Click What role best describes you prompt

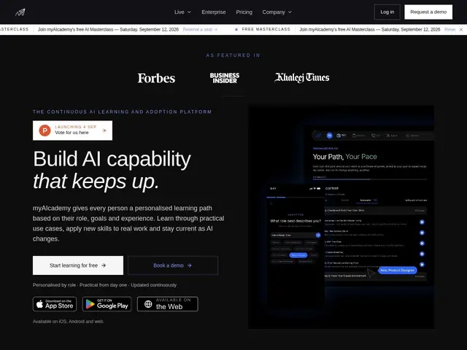296,221
